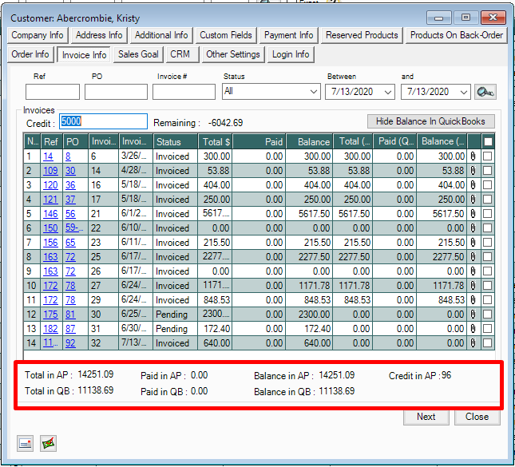Open the 'and' end date picker
The width and height of the screenshot is (515, 467).
pos(465,92)
